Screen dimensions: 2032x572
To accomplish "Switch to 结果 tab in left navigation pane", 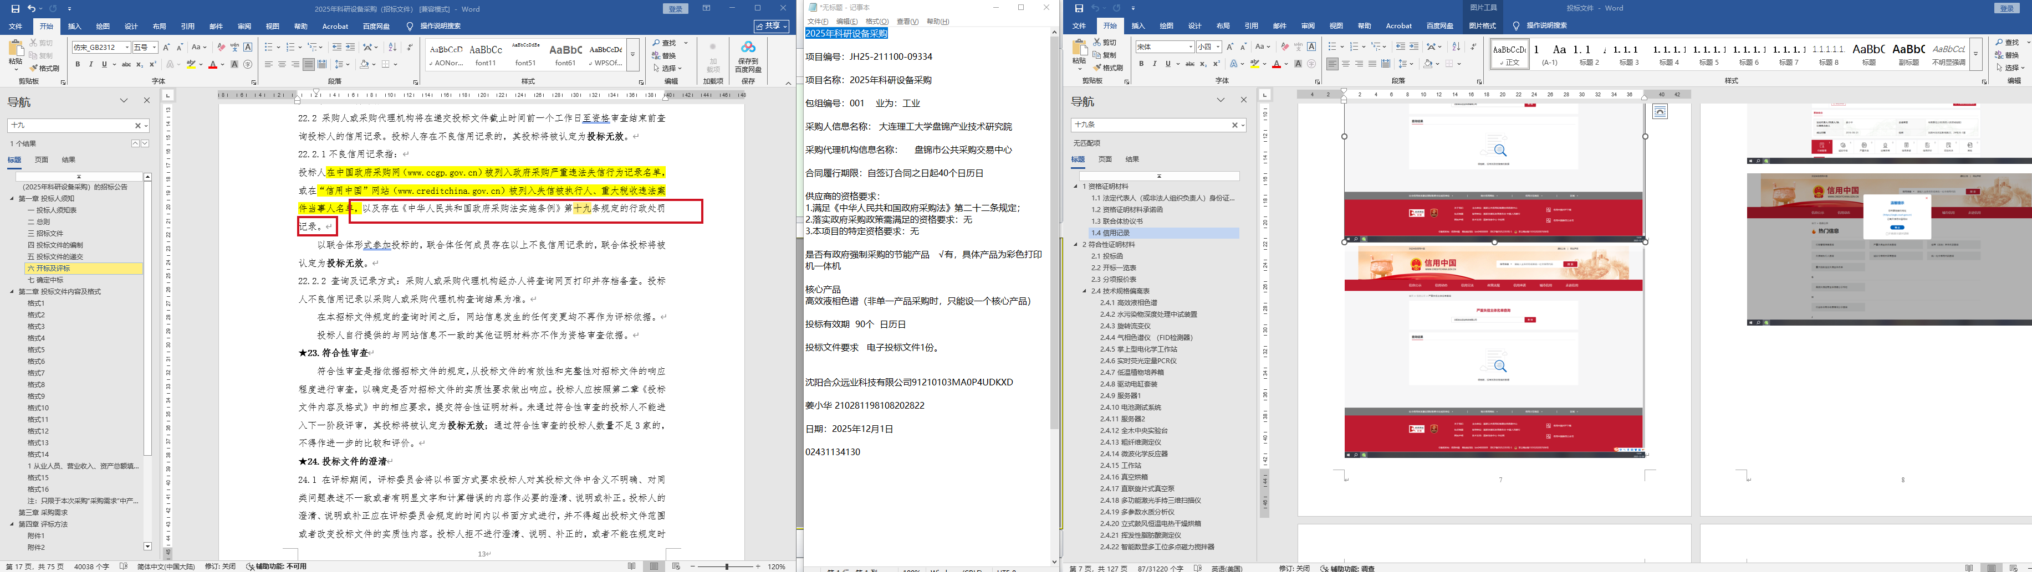I will coord(69,160).
